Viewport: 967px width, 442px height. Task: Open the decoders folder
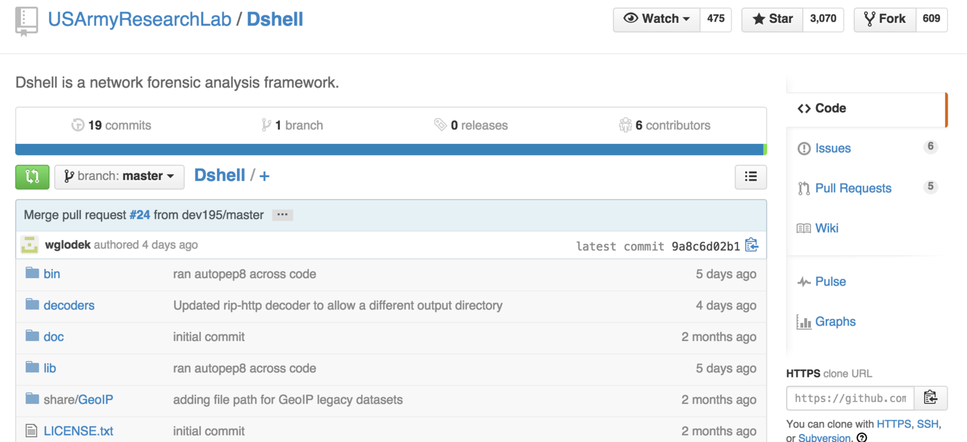[69, 305]
